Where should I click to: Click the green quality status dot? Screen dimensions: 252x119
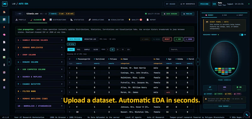(146, 14)
